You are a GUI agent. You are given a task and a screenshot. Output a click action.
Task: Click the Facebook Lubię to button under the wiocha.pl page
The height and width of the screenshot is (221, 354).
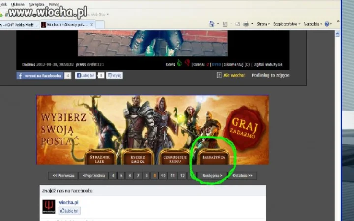69,211
